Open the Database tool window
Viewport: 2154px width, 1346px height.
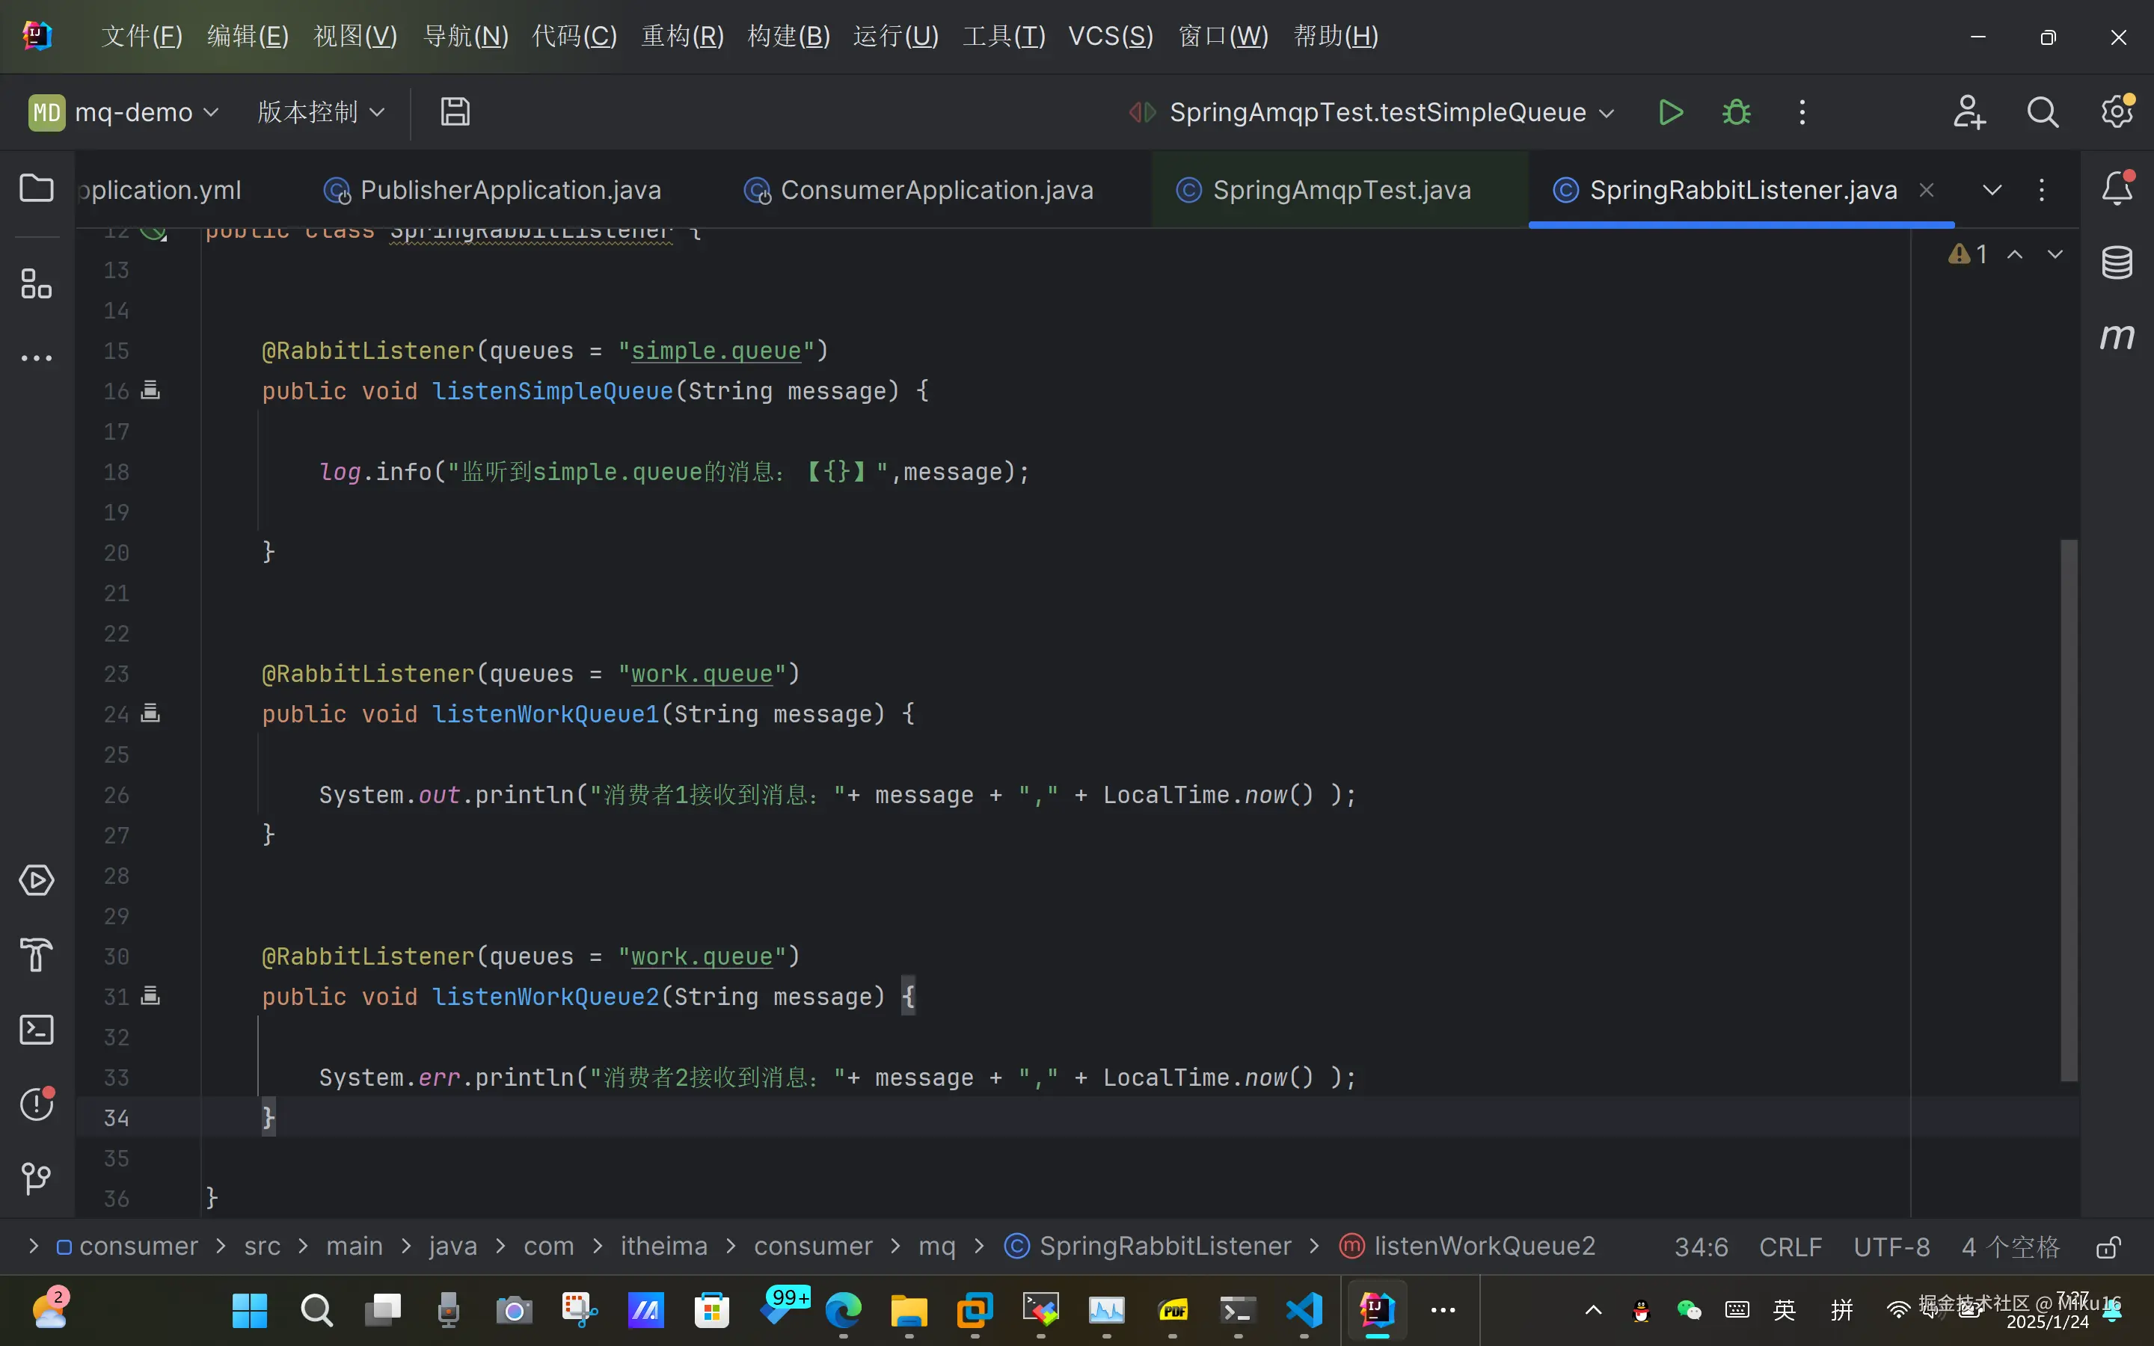[x=2117, y=262]
